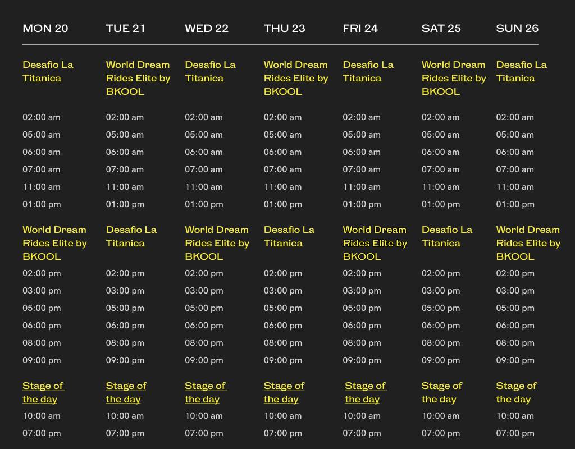This screenshot has height=449, width=575.
Task: Open Wednesday's Stage of the day link
Action: point(206,392)
